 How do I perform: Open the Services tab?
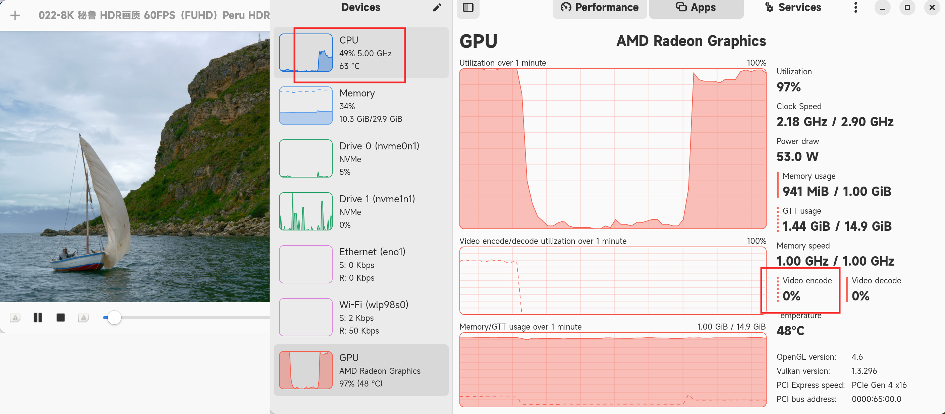[x=793, y=7]
